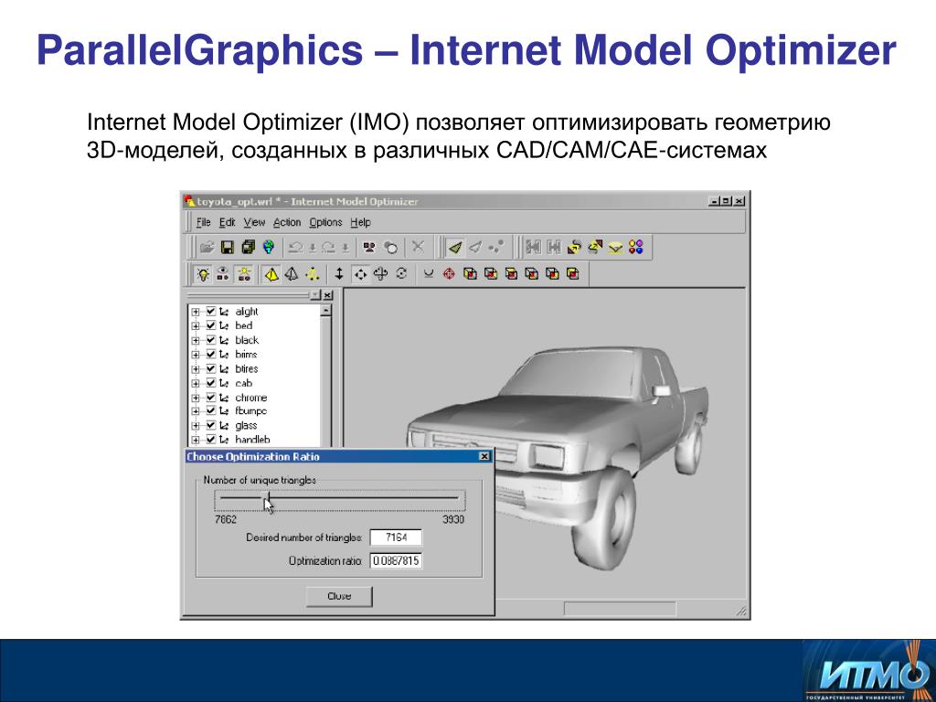Click the Save floppy disk icon
This screenshot has height=702, width=936.
pos(227,247)
